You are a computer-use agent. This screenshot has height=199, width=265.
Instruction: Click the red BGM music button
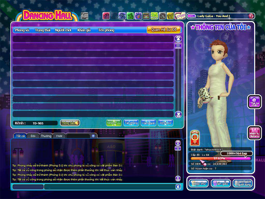pyautogui.click(x=252, y=16)
